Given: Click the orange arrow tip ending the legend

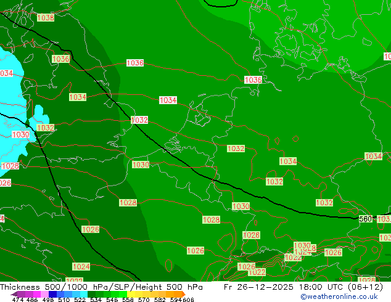Looking at the screenshot, I should (x=184, y=294).
